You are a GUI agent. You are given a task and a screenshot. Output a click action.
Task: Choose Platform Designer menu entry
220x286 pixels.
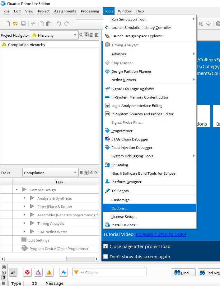point(150,182)
